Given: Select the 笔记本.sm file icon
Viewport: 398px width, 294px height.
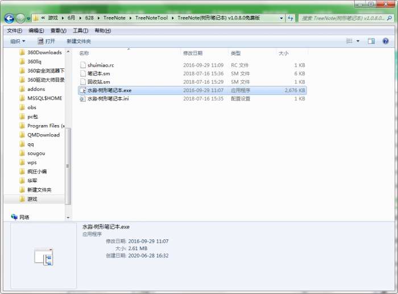Looking at the screenshot, I should coord(83,73).
